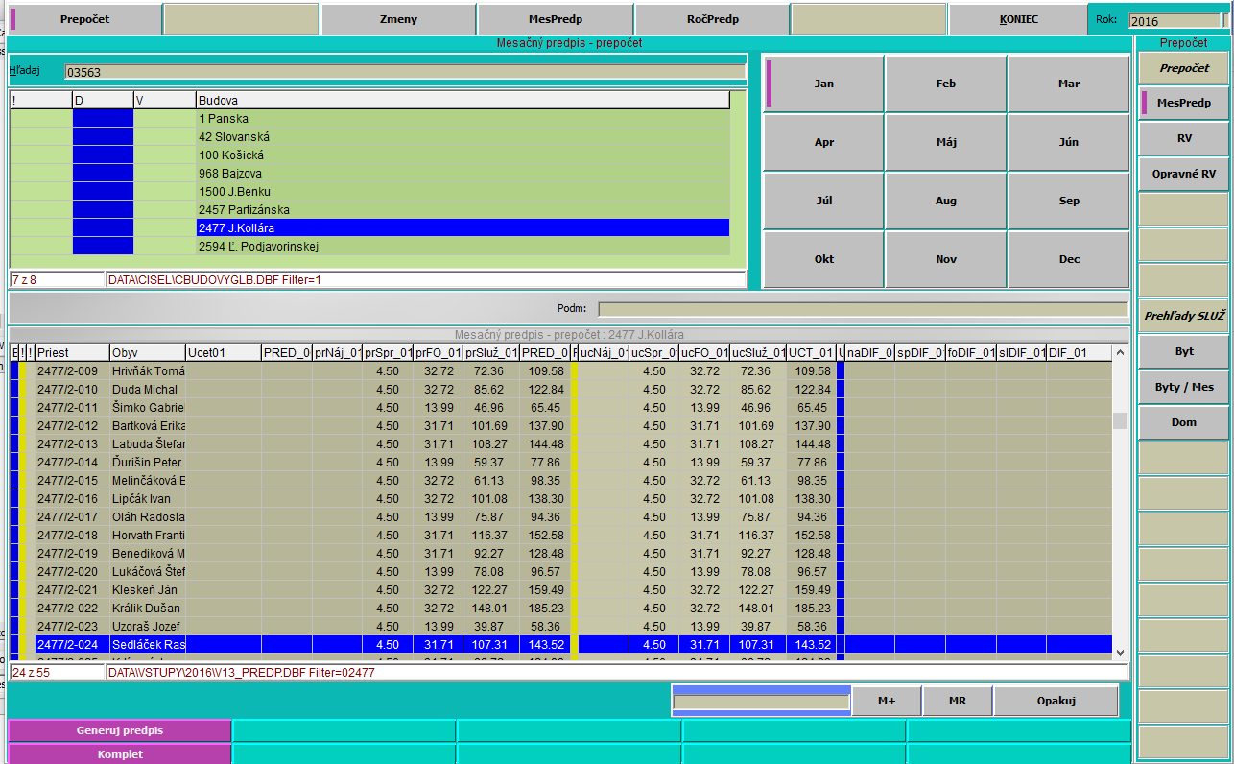
Task: Select building row 2457 Partizánska
Action: click(369, 210)
